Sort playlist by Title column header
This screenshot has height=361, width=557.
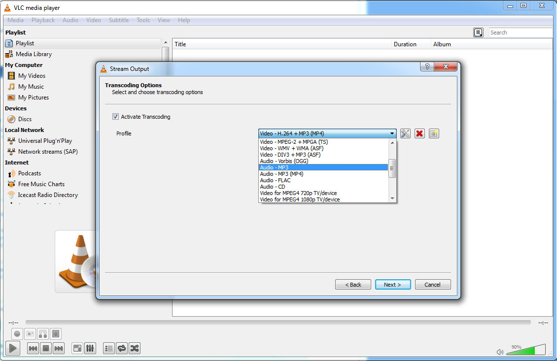click(x=281, y=44)
